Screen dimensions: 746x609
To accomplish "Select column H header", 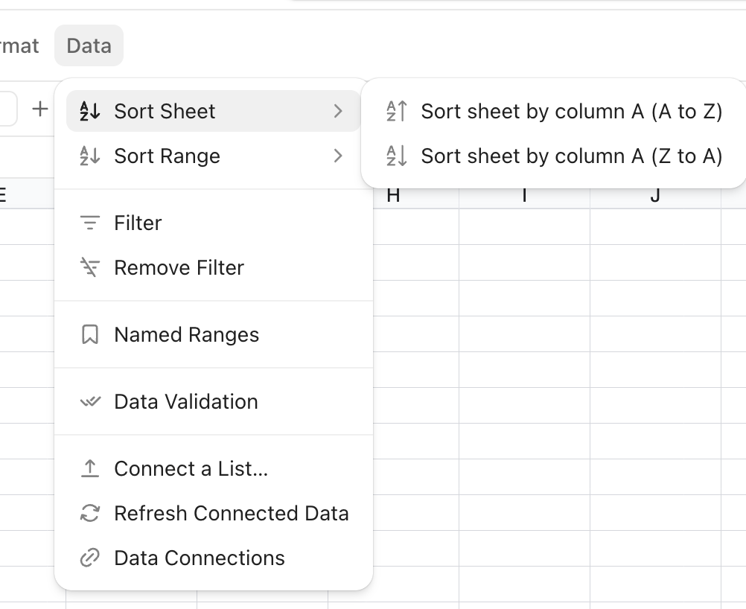I will click(x=393, y=196).
